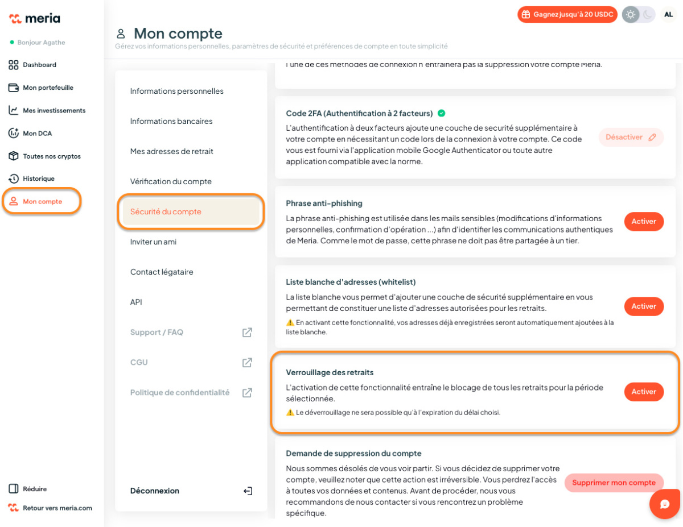Click external link icon beside CGU

pos(247,362)
